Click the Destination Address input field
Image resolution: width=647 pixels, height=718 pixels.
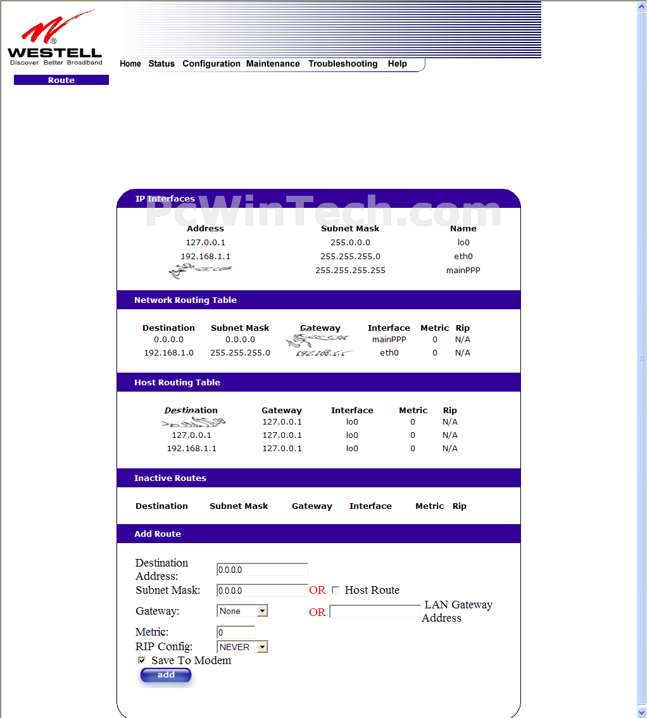click(x=262, y=570)
